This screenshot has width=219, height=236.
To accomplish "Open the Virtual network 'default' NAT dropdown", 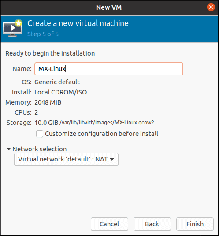I will (x=66, y=159).
